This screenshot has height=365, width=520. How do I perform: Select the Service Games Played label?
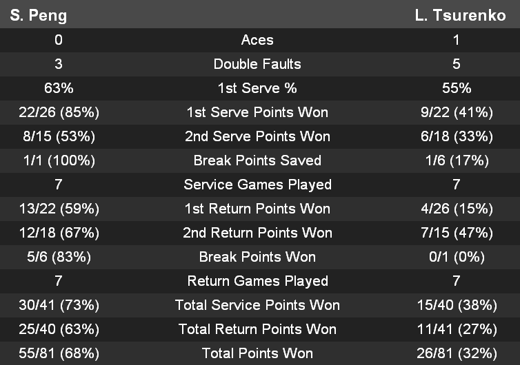point(257,185)
